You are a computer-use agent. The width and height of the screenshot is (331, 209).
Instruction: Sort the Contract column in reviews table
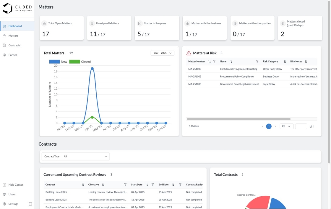pyautogui.click(x=83, y=185)
